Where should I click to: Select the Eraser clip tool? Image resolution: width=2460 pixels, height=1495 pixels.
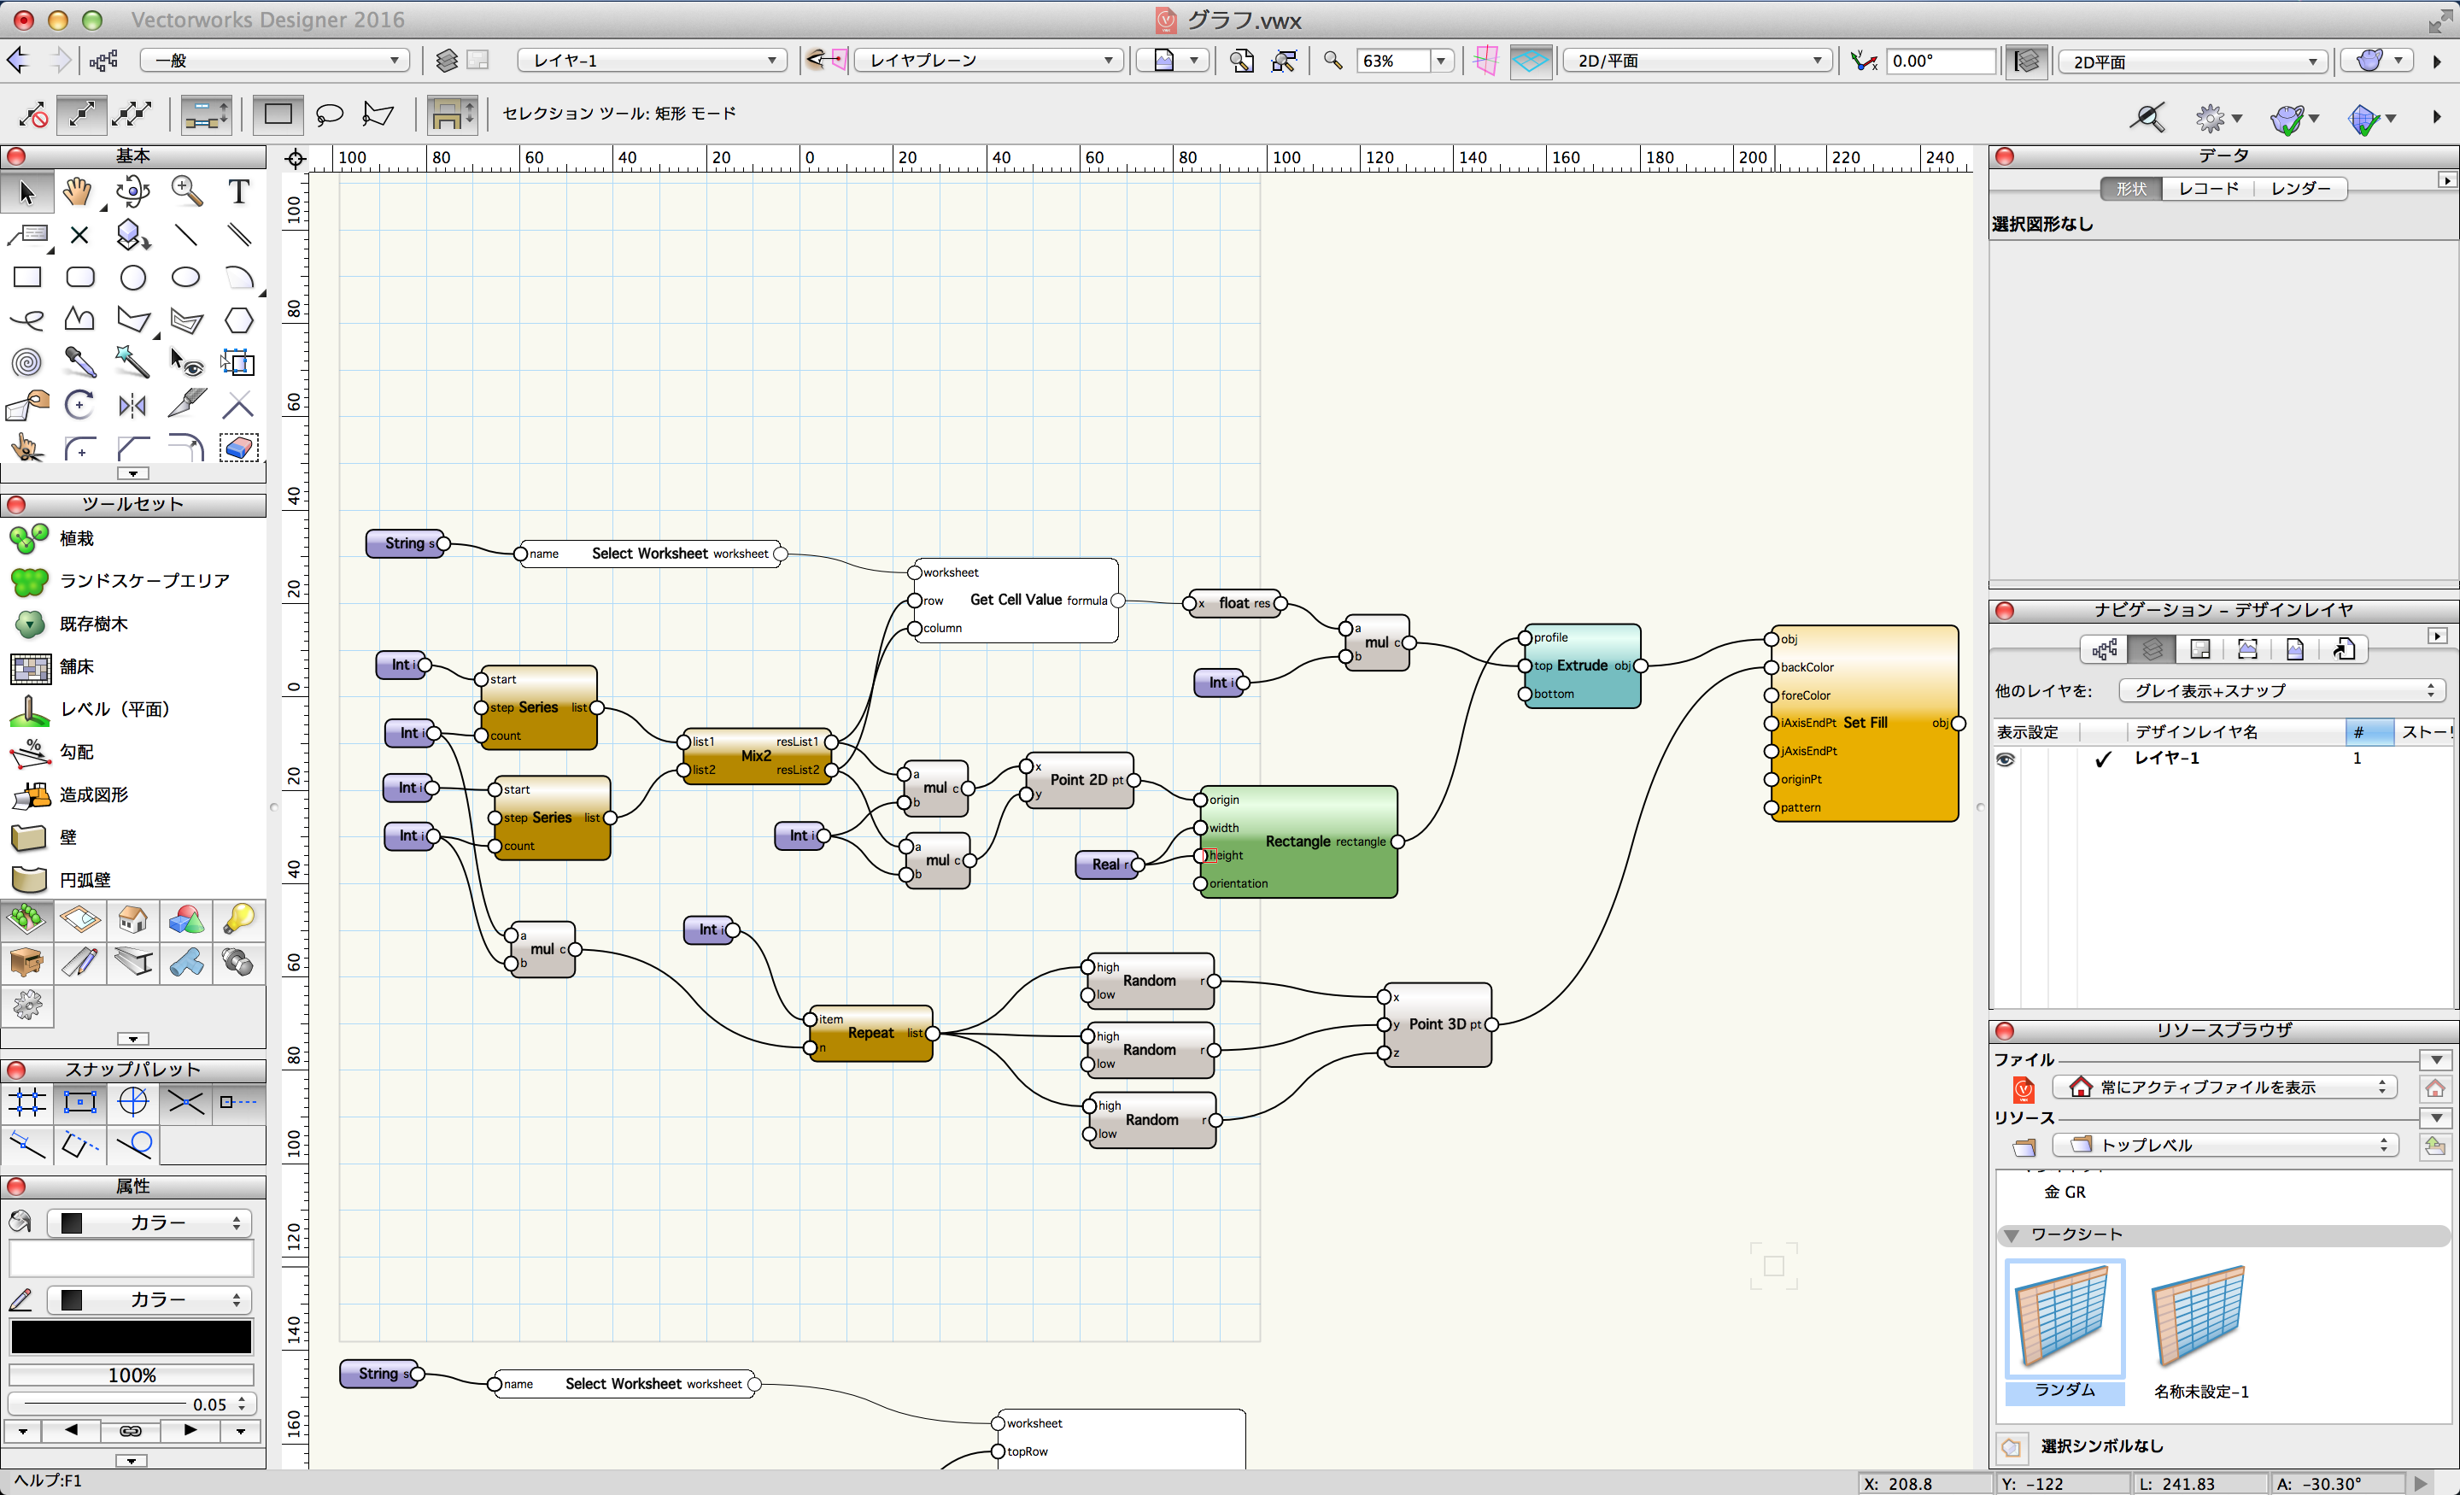point(238,448)
